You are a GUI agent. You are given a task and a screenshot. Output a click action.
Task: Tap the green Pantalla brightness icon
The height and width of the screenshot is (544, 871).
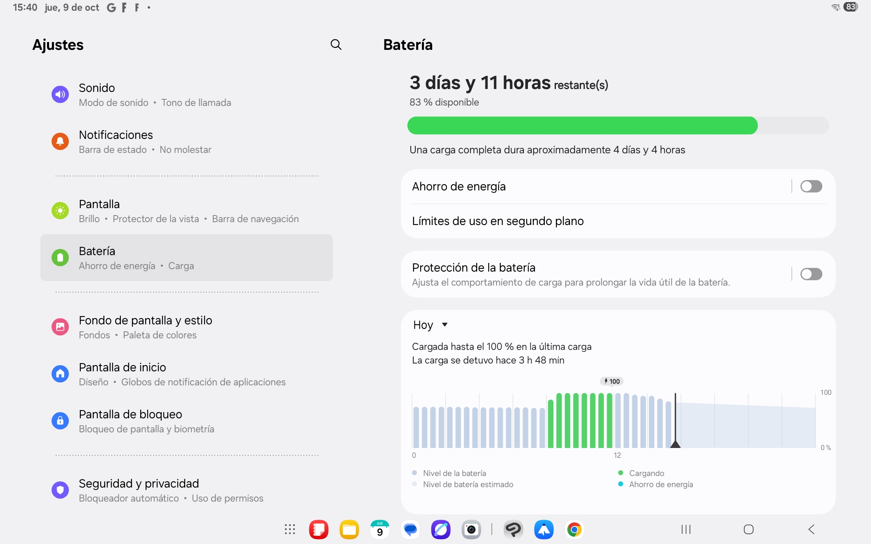(x=60, y=211)
